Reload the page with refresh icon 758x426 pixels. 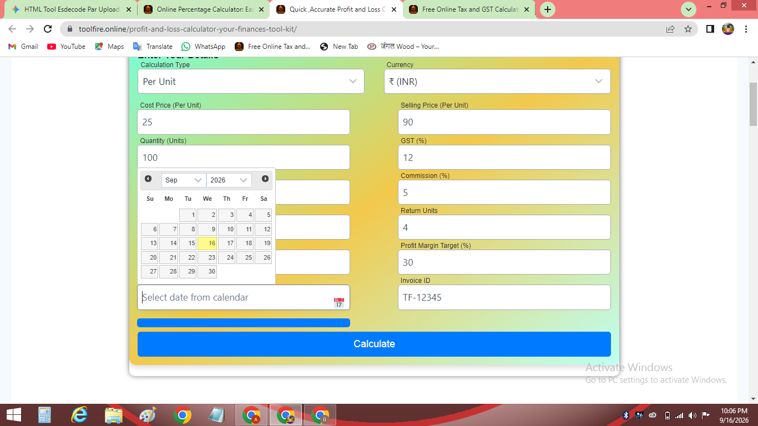coord(48,29)
